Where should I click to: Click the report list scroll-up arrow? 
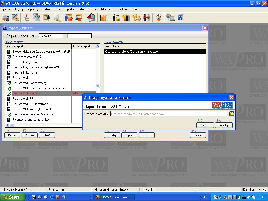tap(98, 46)
